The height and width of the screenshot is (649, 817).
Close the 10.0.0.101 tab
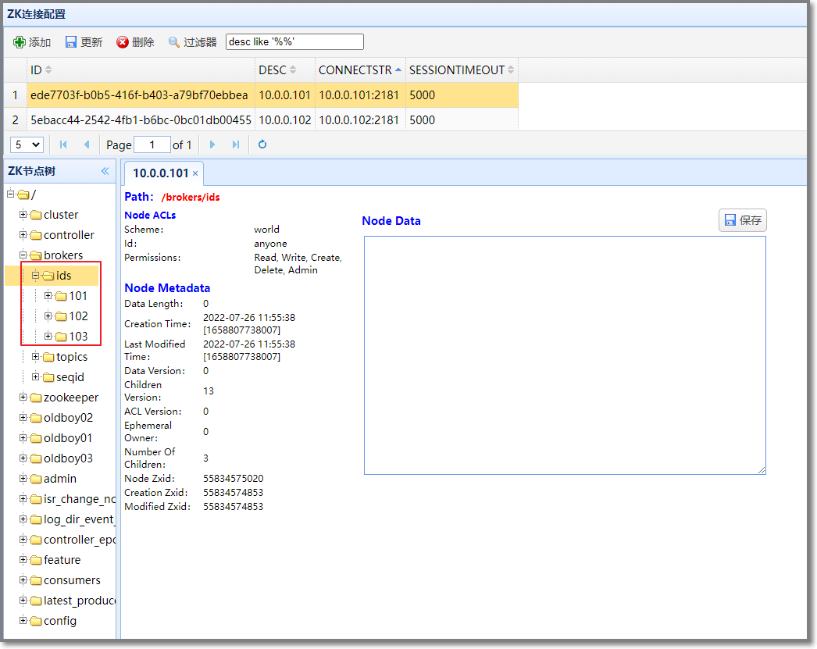click(195, 173)
